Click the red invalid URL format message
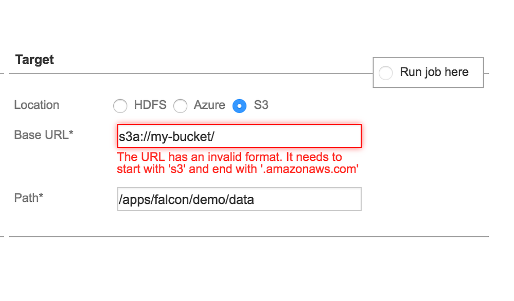514x301 pixels. [229, 157]
